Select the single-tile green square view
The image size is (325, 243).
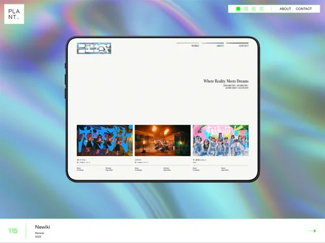[238, 9]
